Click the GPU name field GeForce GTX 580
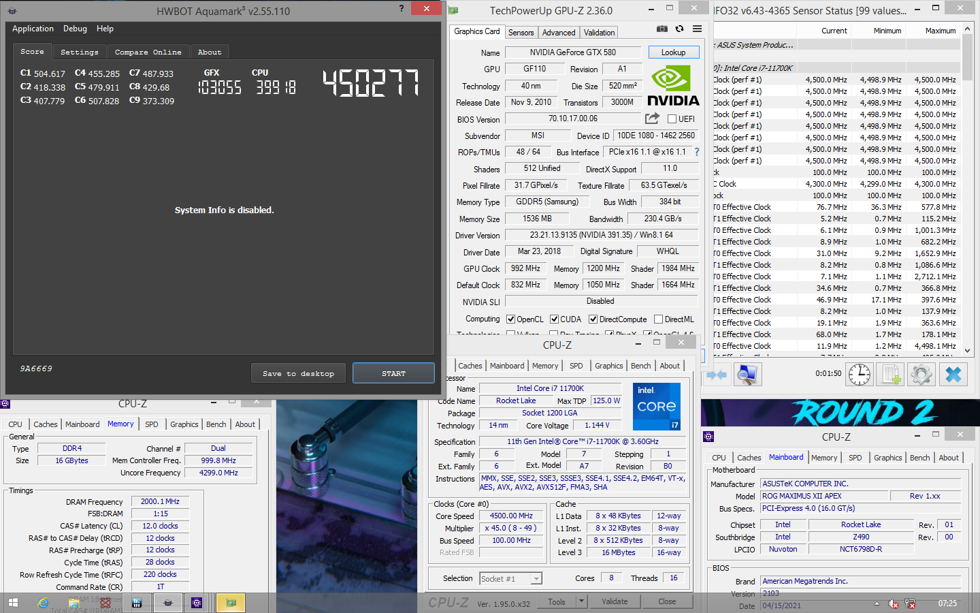This screenshot has height=613, width=980. click(573, 52)
